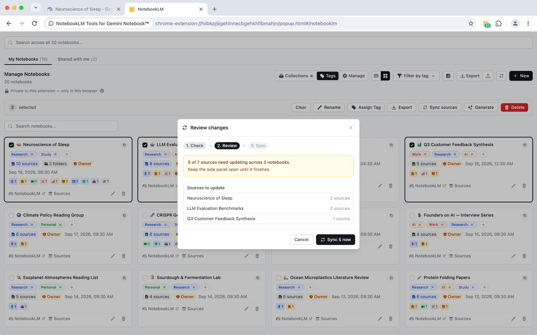Copy icon on Q3 Customer Feedback Synthesis card
The width and height of the screenshot is (537, 335).
tap(525, 145)
